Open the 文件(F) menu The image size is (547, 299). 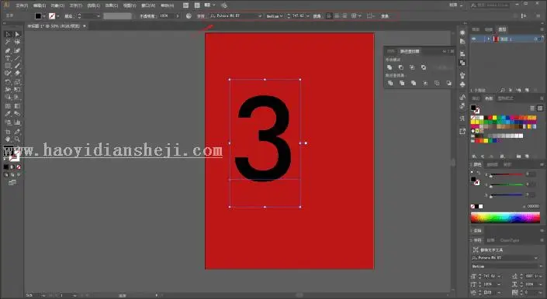(21, 5)
